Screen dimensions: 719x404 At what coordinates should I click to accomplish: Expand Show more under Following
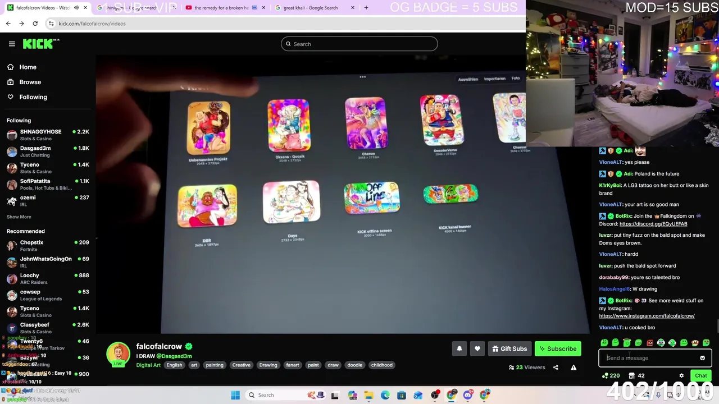tap(19, 217)
